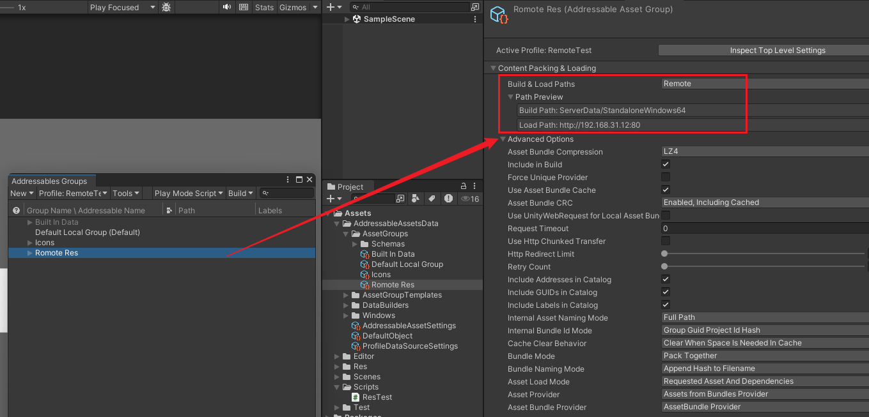Expand the Romote Res group in Addressables Groups
869x417 pixels.
click(30, 253)
